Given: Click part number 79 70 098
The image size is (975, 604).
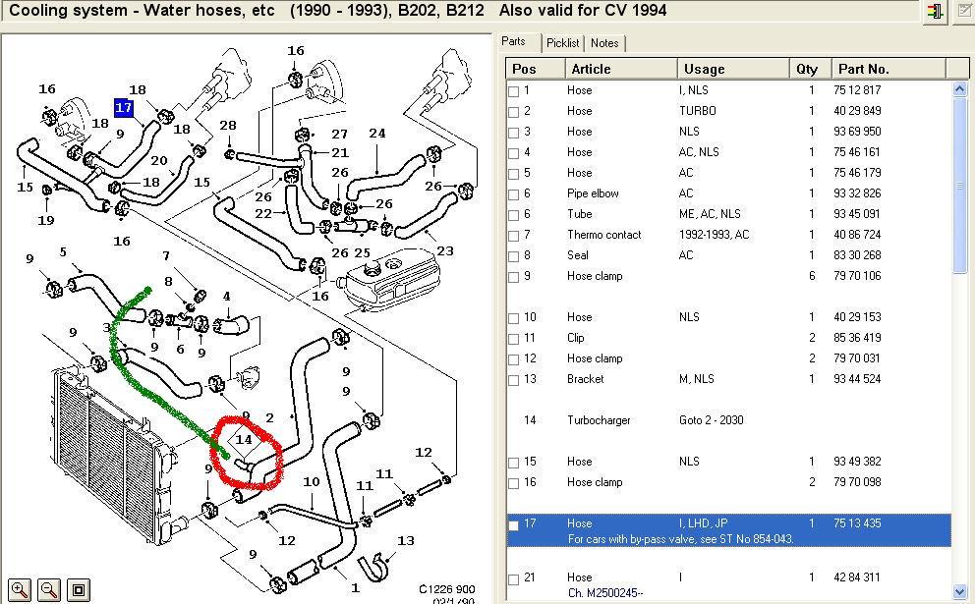Looking at the screenshot, I should [857, 481].
